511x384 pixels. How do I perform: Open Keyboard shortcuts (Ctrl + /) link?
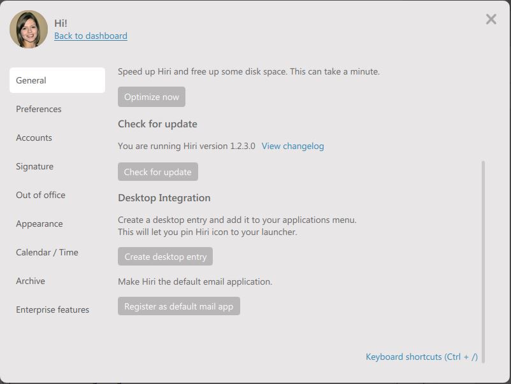421,357
